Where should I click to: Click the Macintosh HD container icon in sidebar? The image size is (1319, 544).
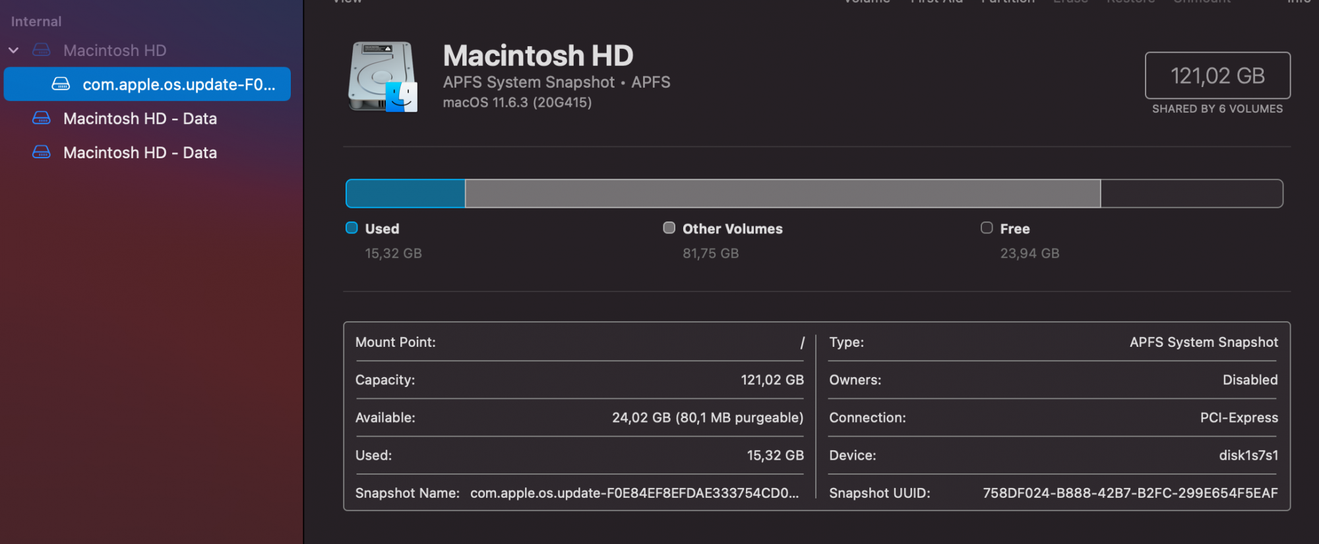click(42, 50)
